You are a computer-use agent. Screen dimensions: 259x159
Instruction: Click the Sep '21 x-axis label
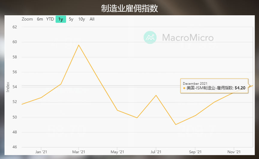(195, 152)
